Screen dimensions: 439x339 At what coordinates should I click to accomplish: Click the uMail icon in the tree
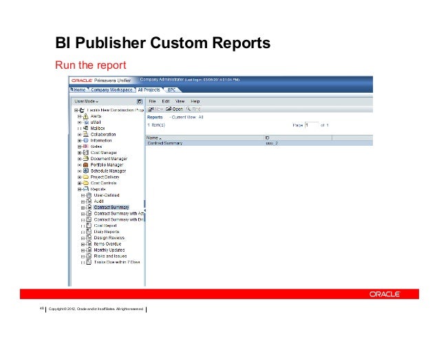87,122
